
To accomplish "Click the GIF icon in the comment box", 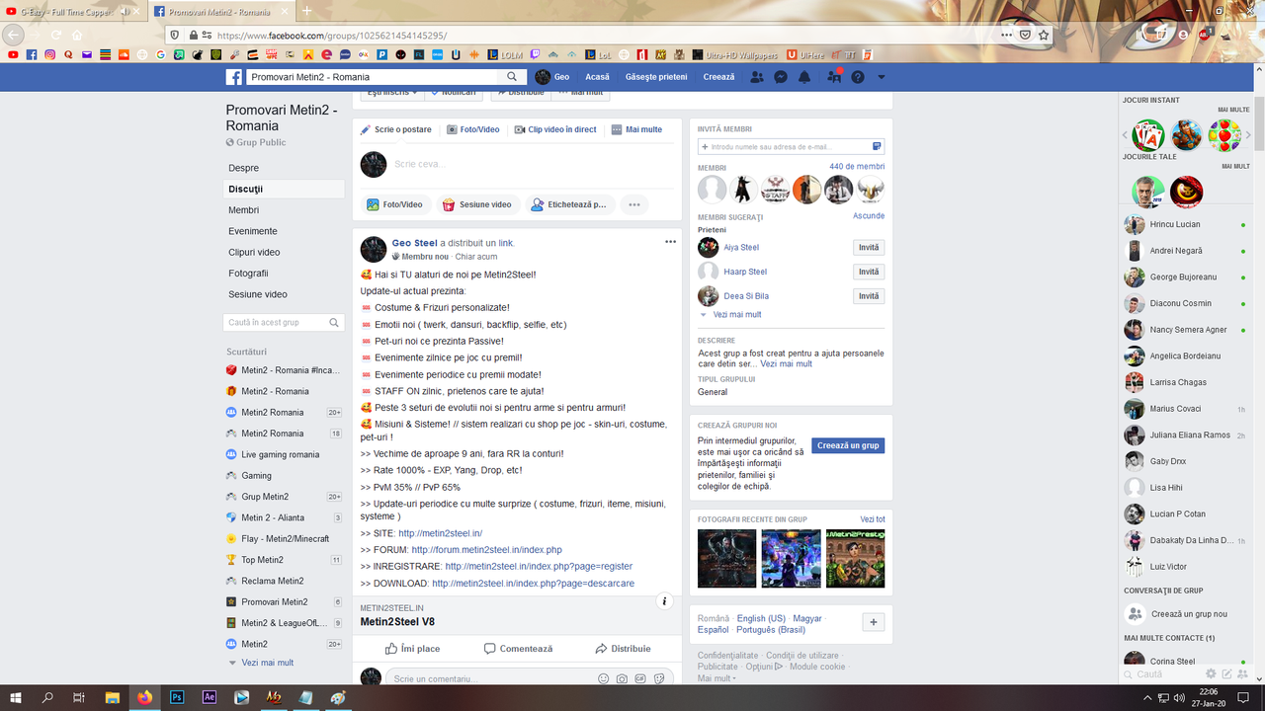I will pyautogui.click(x=639, y=678).
